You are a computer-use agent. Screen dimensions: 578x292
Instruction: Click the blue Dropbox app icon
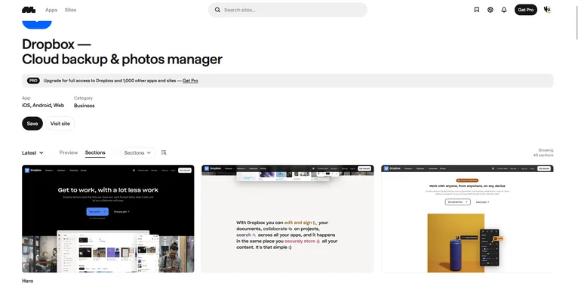click(x=37, y=25)
